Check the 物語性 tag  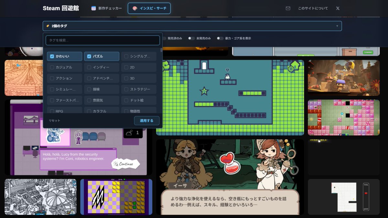pyautogui.click(x=139, y=110)
